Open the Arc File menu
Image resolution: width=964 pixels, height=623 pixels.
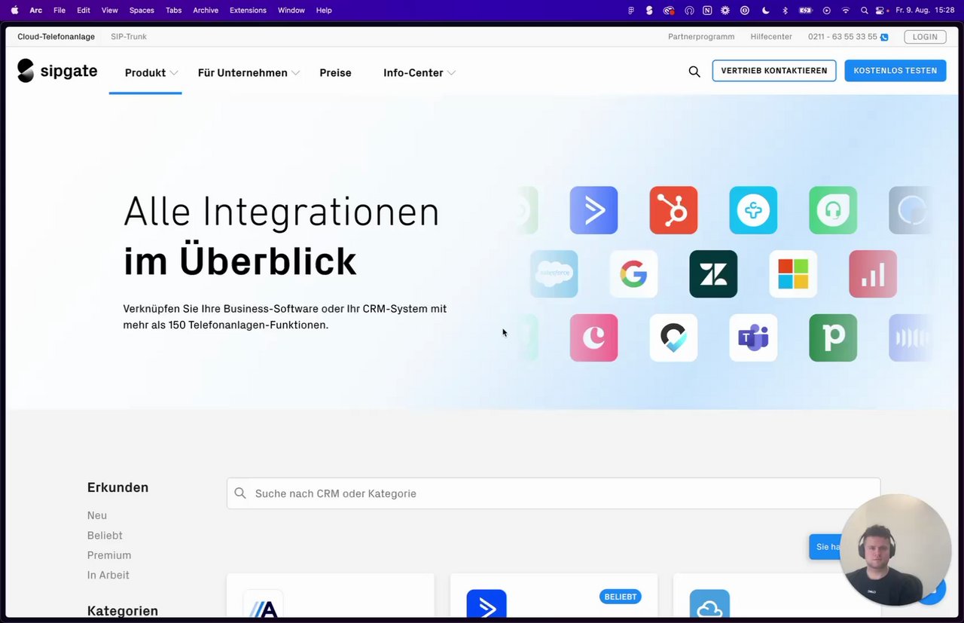point(59,11)
